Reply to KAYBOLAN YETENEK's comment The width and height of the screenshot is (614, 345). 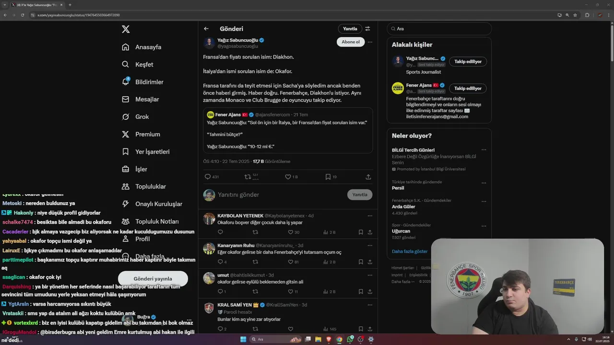[x=220, y=232]
